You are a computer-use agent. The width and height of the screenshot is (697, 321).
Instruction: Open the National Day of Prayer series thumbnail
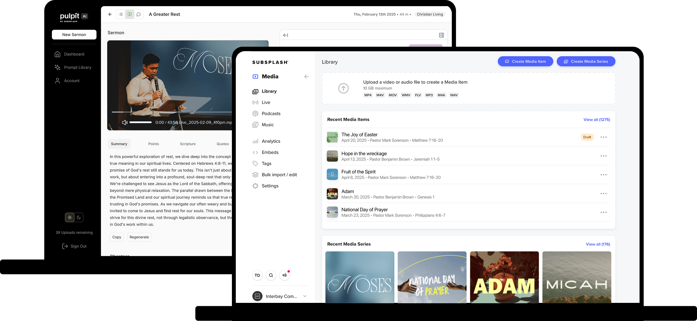432,277
